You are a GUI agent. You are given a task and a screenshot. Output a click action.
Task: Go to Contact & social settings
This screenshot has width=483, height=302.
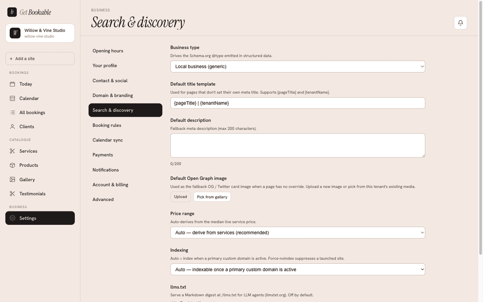125,81
